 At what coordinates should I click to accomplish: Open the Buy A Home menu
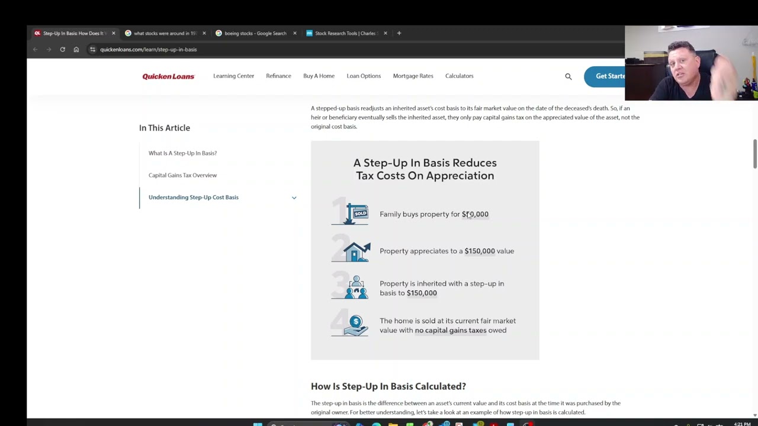319,76
